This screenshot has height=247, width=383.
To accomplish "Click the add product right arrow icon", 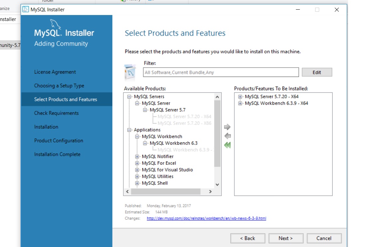I will (227, 127).
